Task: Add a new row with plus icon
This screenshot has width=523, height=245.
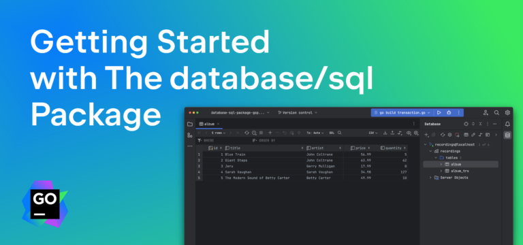Action: coord(270,133)
